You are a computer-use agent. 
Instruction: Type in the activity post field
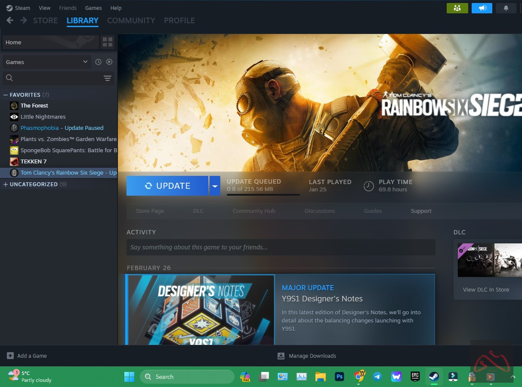(x=281, y=247)
